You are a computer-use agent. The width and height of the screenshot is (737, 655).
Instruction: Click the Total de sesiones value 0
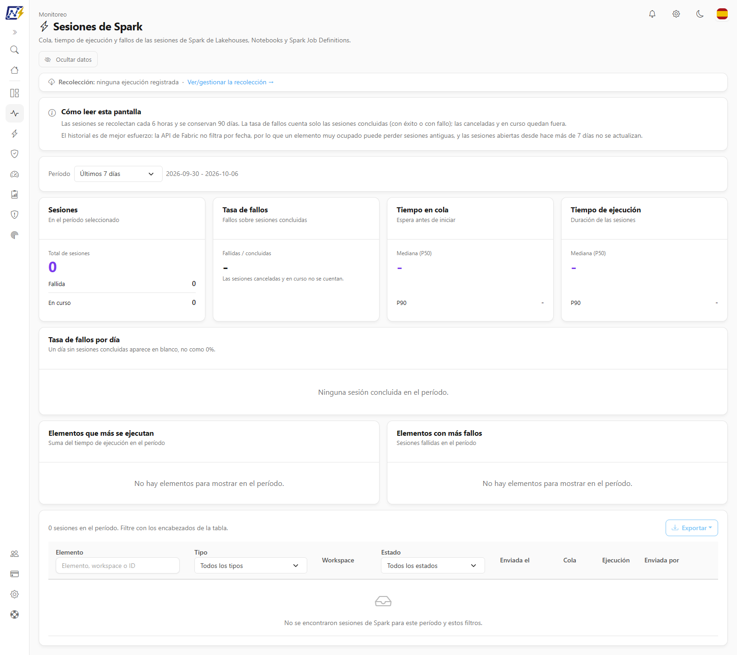pos(53,267)
